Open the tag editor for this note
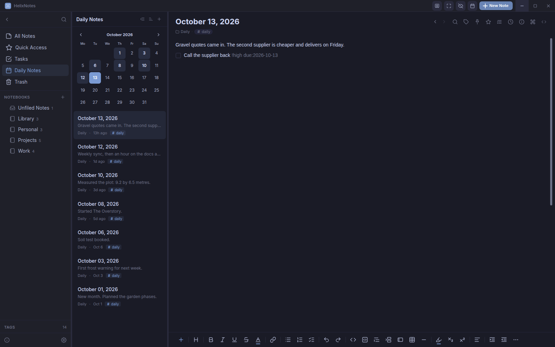Viewport: 555px width, 347px height. click(466, 22)
